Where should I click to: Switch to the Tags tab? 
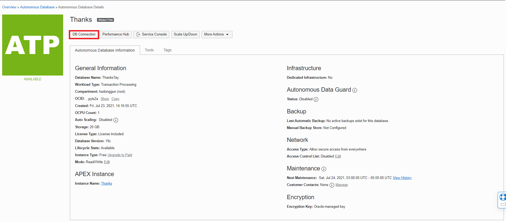tap(167, 50)
